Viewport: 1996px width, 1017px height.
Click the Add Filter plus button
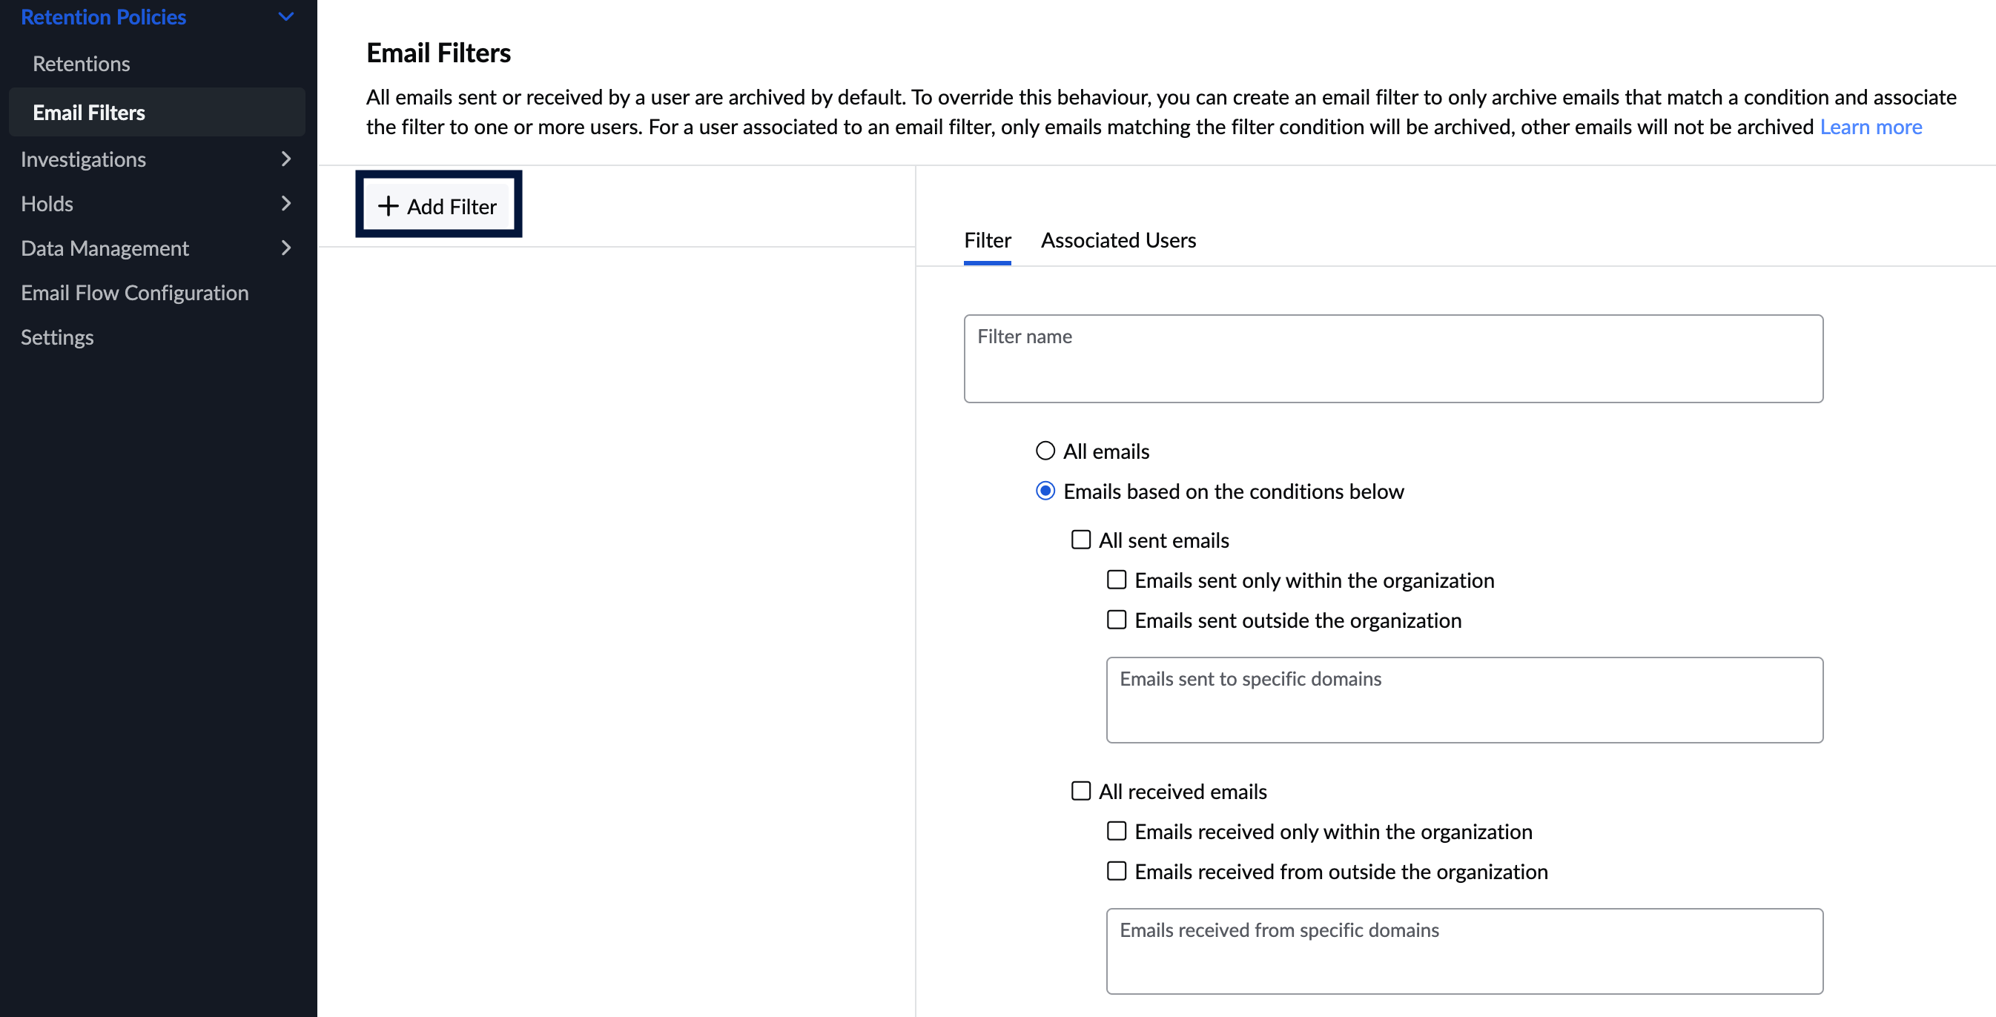(437, 206)
